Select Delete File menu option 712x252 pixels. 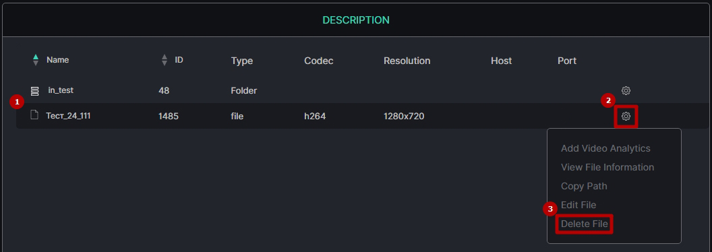584,224
